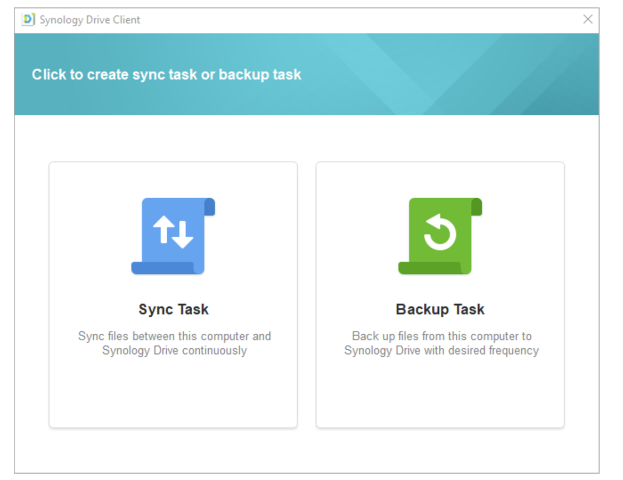Select the Sync Task heading
The image size is (623, 480).
(x=173, y=309)
